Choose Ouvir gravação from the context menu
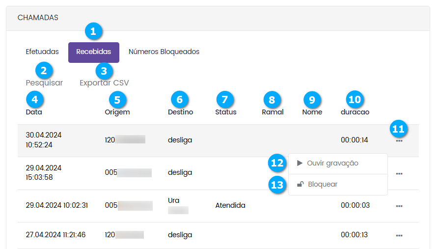This screenshot has width=437, height=249. coord(332,163)
